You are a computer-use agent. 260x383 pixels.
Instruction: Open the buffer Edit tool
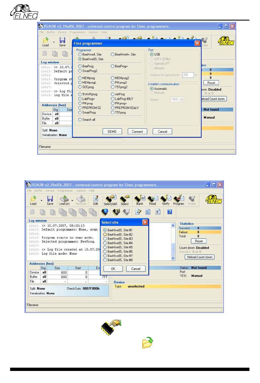pyautogui.click(x=96, y=200)
